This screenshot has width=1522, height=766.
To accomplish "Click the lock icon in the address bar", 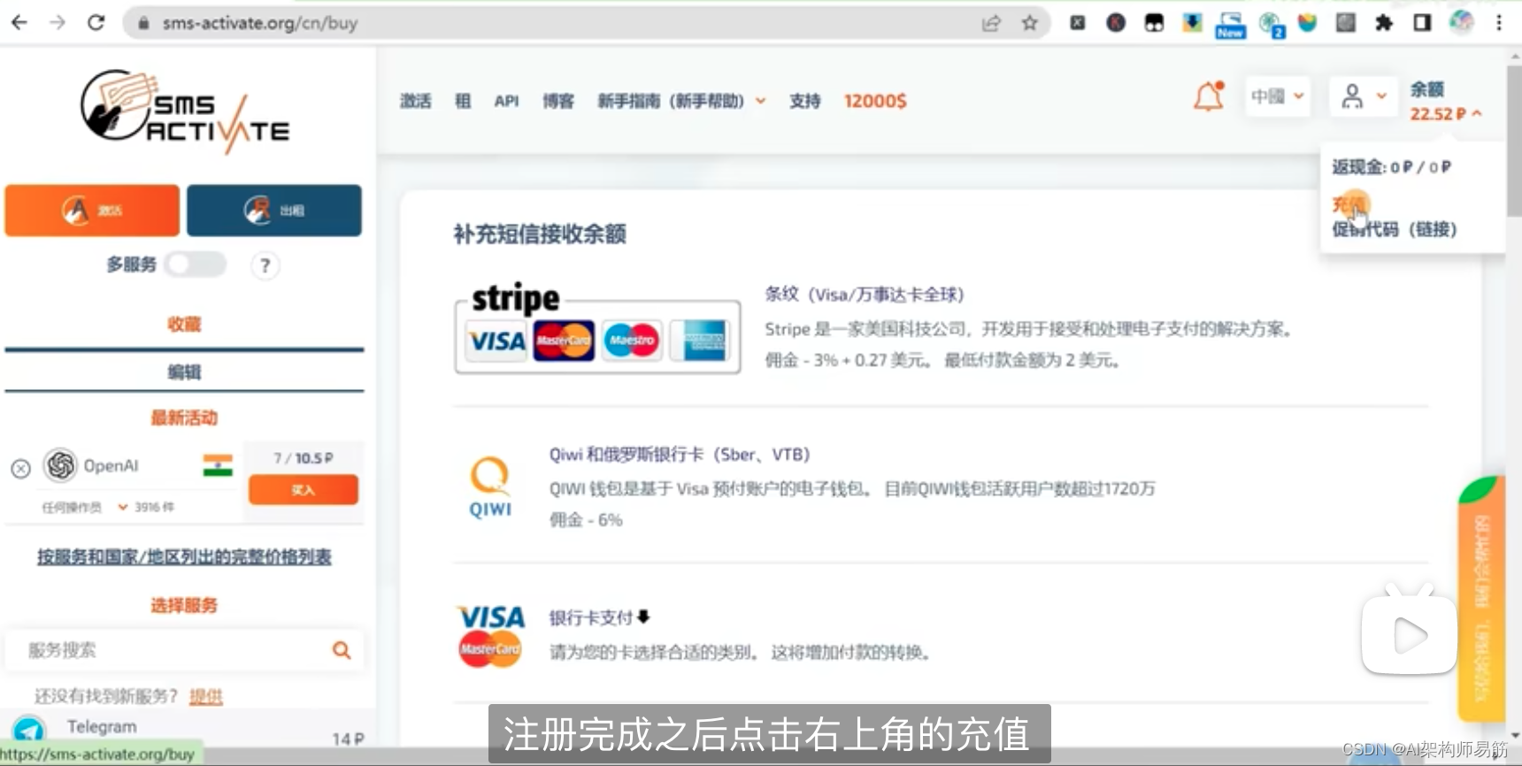I will click(142, 23).
